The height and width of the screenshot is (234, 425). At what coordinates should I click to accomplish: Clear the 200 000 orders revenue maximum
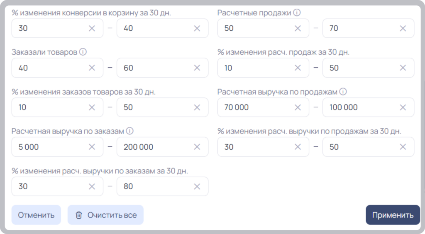point(197,147)
